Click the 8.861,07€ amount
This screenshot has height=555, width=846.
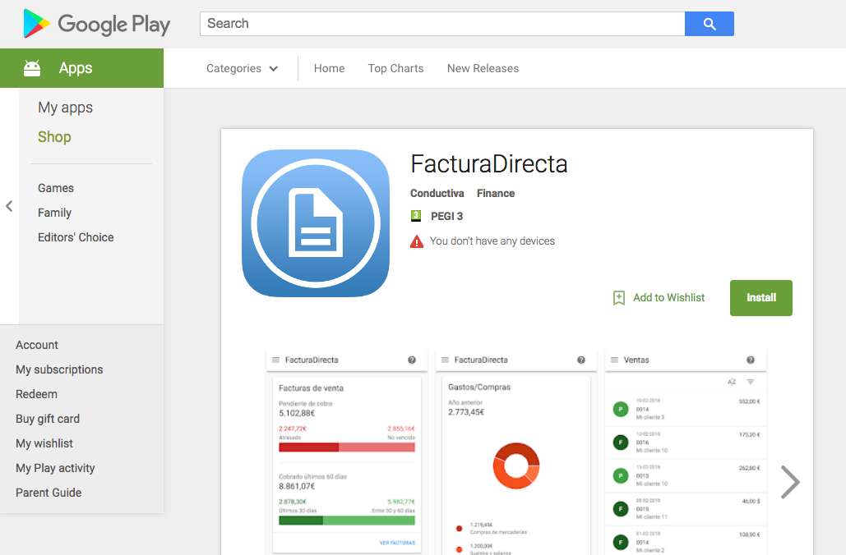coord(297,486)
